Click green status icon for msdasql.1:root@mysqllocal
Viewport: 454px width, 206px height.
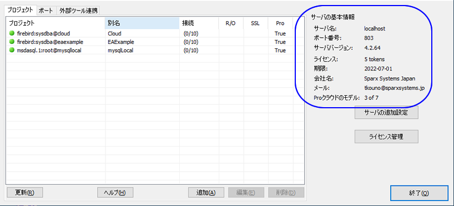(12, 50)
